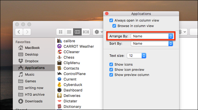This screenshot has height=110, width=198.
Task: Open the Text size dropdown
Action: tap(136, 56)
